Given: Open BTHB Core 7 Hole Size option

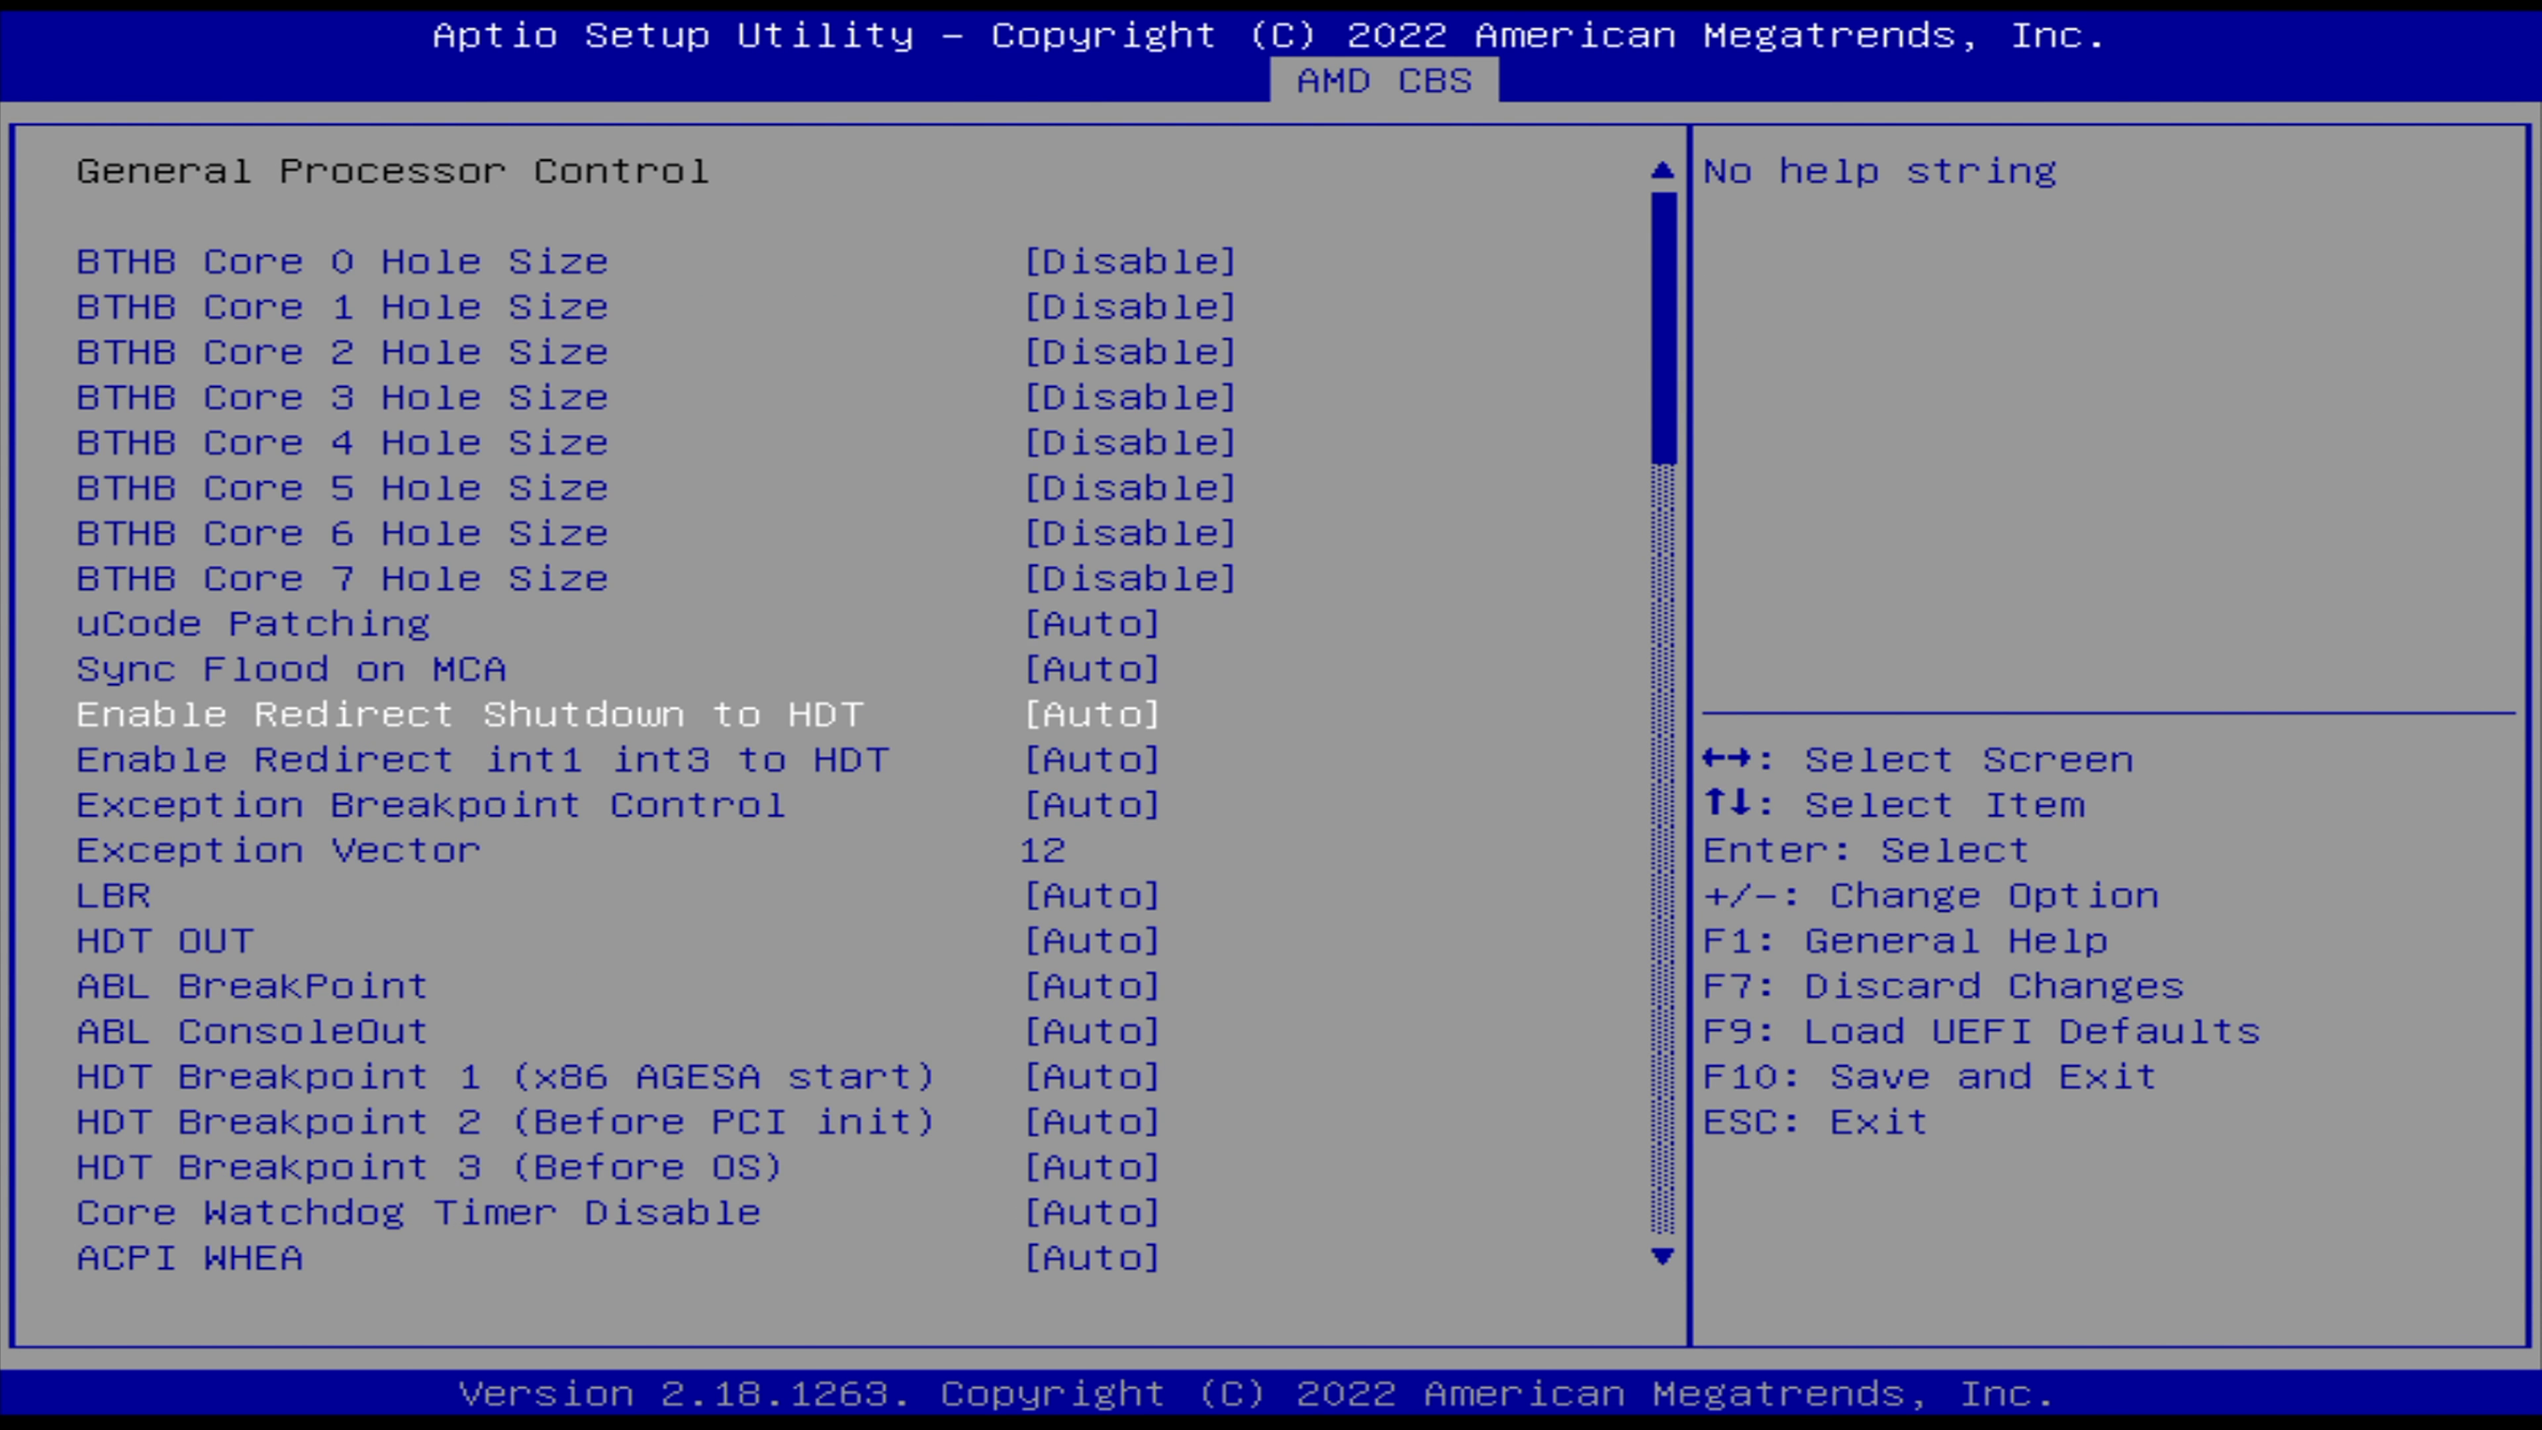Looking at the screenshot, I should 1130,579.
